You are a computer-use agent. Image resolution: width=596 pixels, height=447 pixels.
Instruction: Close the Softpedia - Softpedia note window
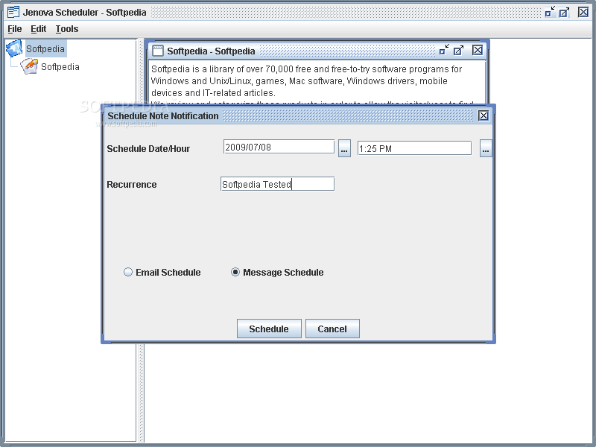(x=478, y=50)
